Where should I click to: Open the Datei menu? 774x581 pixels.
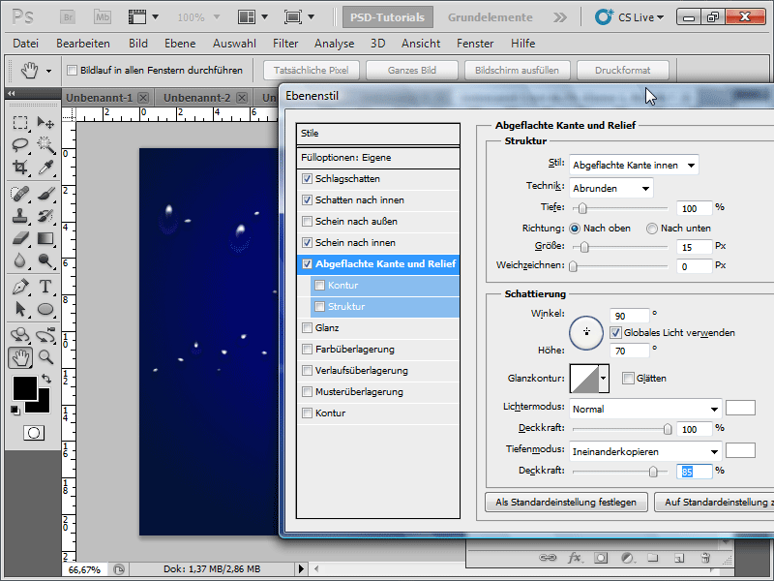(26, 44)
